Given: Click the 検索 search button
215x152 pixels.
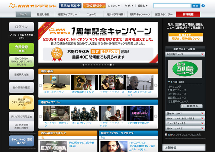Looking at the screenshot, I should [196, 6].
